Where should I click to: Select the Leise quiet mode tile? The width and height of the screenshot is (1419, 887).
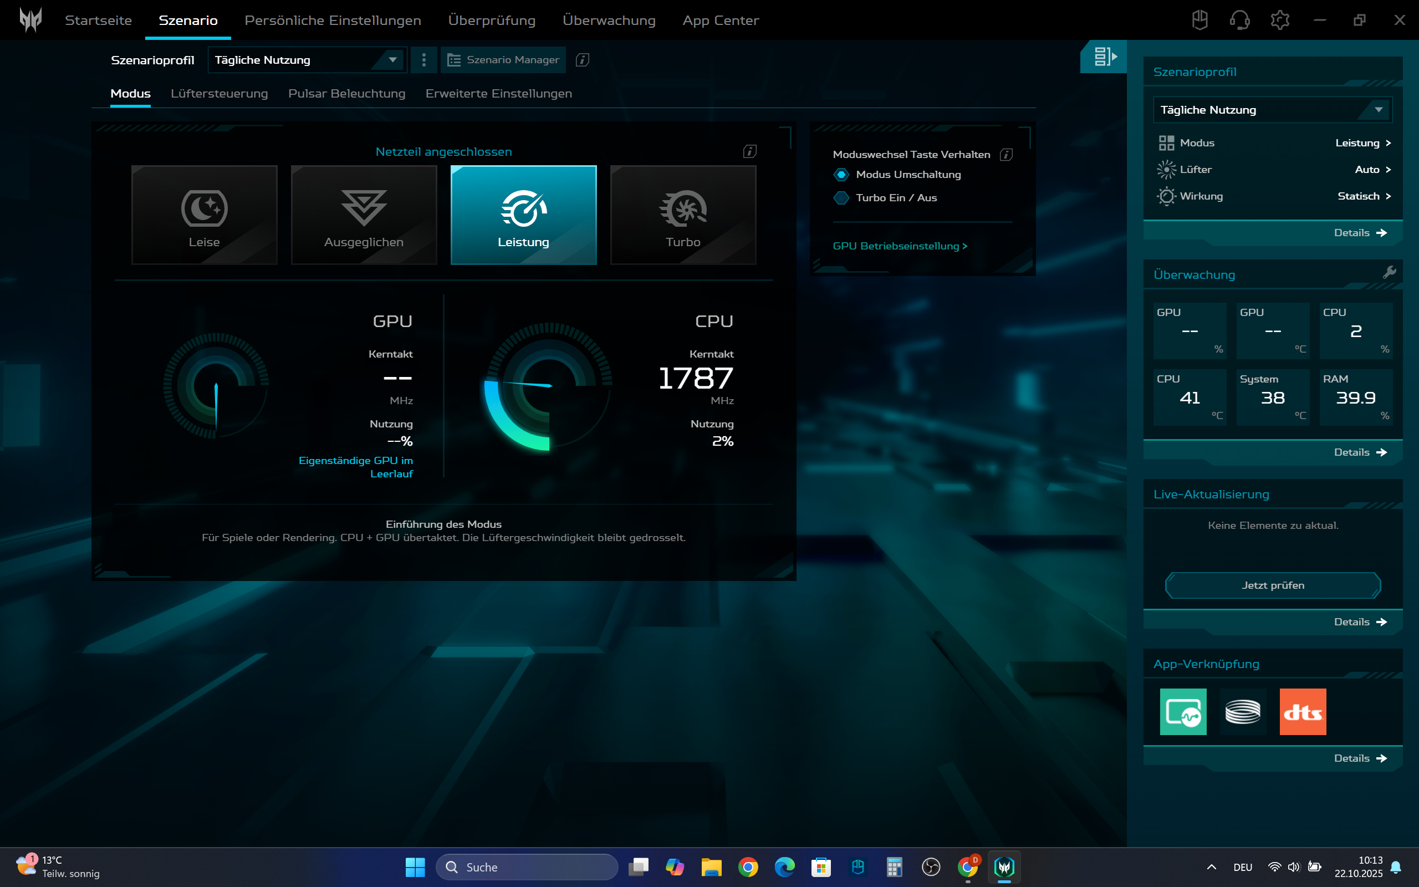click(x=204, y=215)
